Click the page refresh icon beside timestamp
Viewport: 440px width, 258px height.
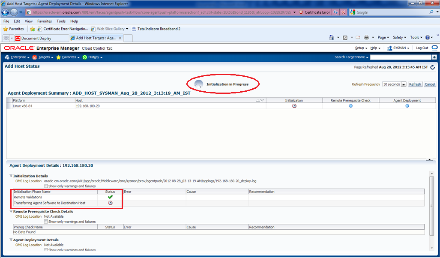(x=432, y=67)
